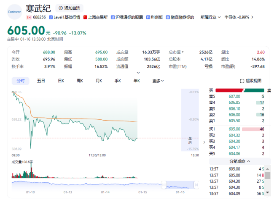Image resolution: width=274 pixels, height=200 pixels.
Task: Click 买4 price 604.17
Action: tap(234, 147)
